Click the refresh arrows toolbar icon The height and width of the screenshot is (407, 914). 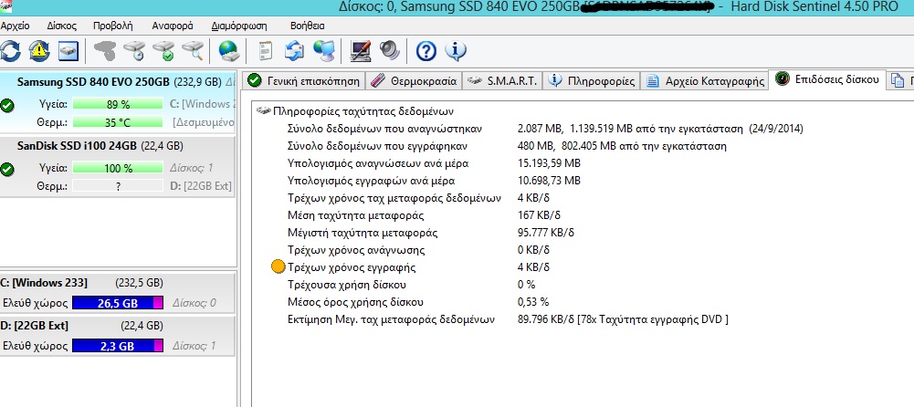[10, 51]
